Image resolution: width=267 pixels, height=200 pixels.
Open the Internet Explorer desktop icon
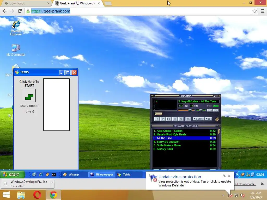tap(16, 28)
